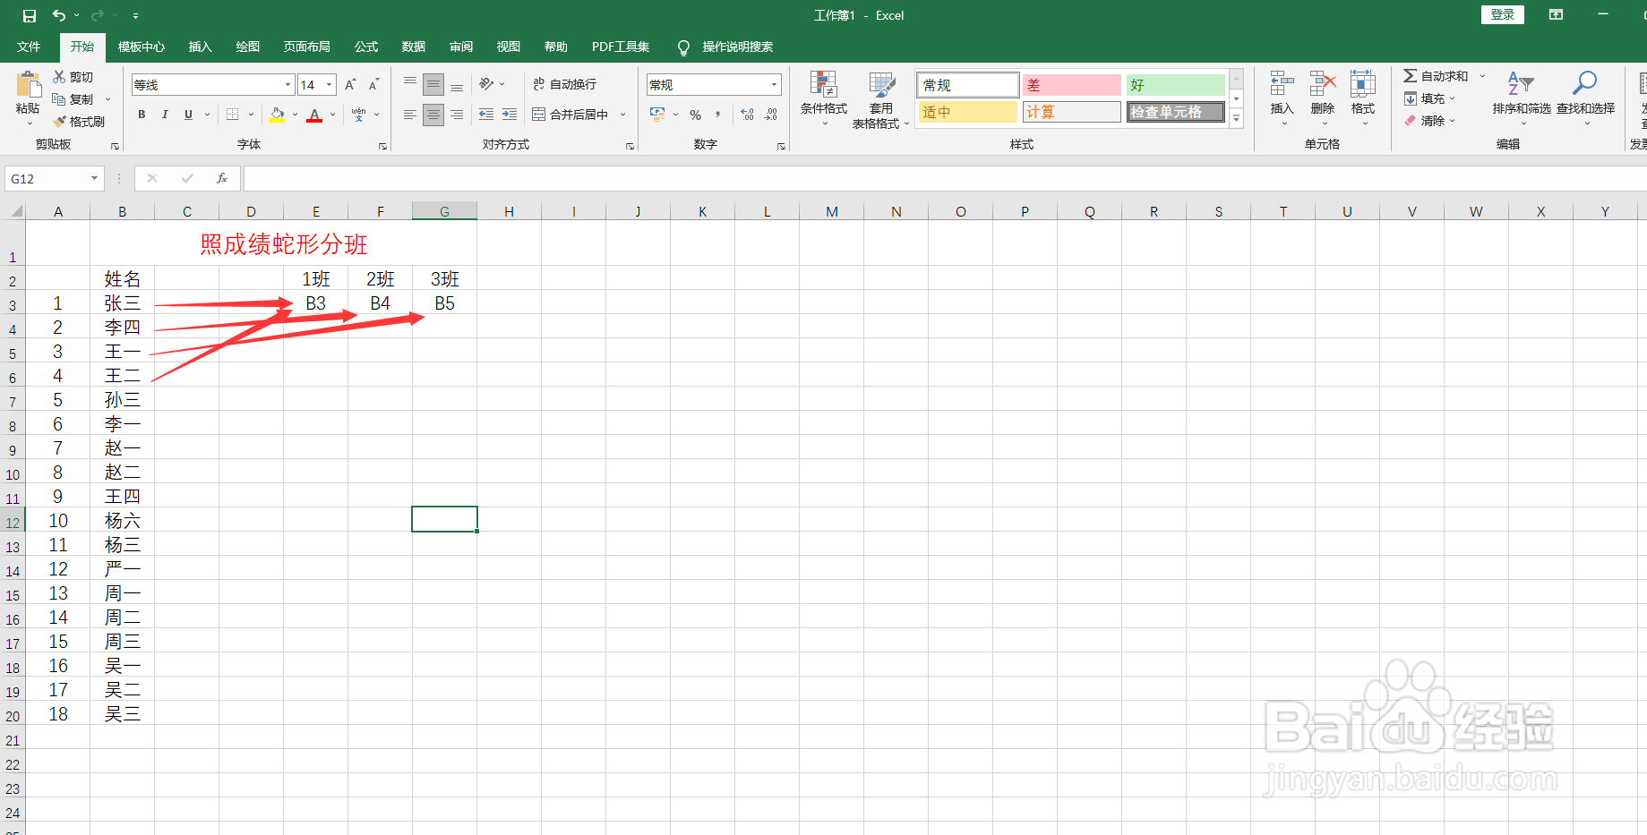
Task: Click the Paste clipboard icon
Action: click(x=28, y=85)
